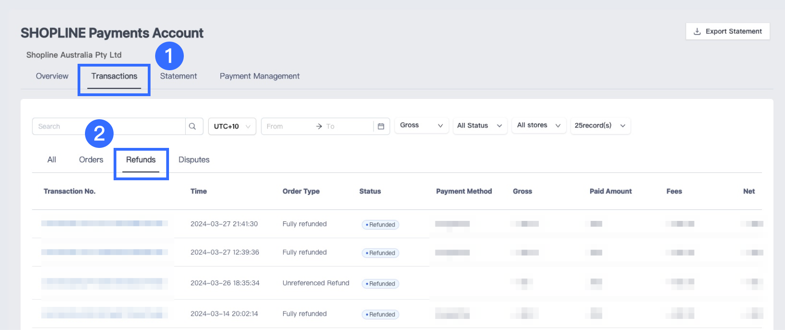Open the 25record(s) page size dropdown
Image resolution: width=785 pixels, height=330 pixels.
[x=600, y=125]
